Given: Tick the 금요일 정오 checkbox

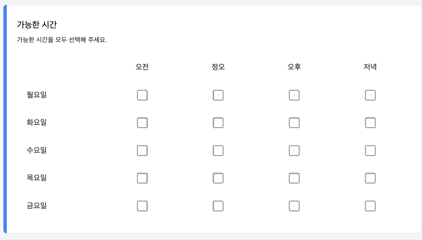Looking at the screenshot, I should coord(218,206).
